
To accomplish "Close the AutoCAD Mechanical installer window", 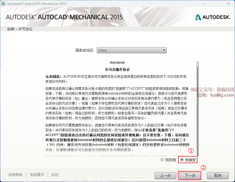I will coord(228,4).
